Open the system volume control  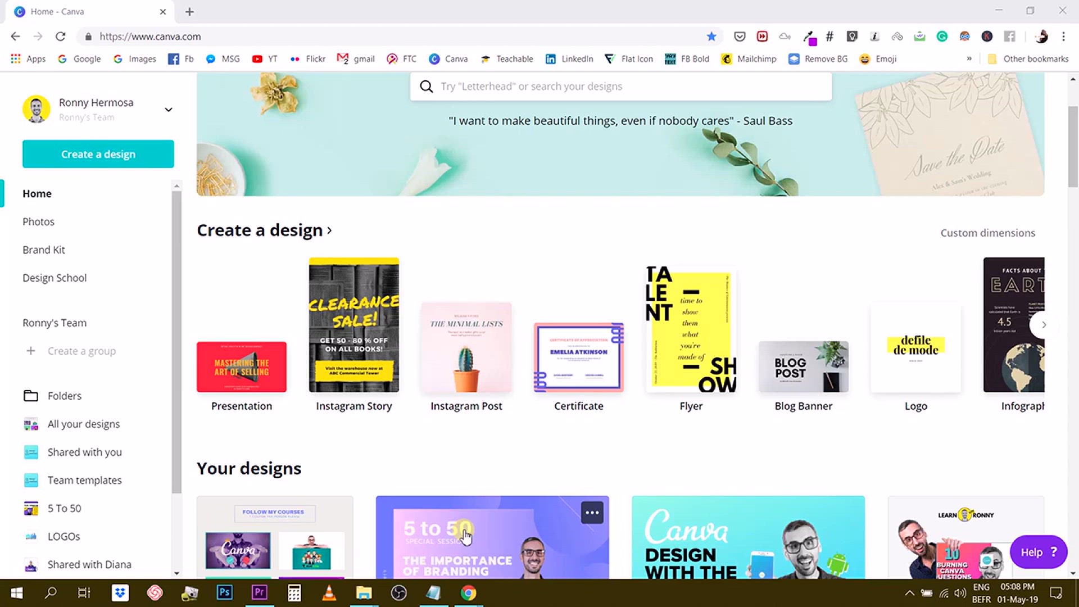960,593
